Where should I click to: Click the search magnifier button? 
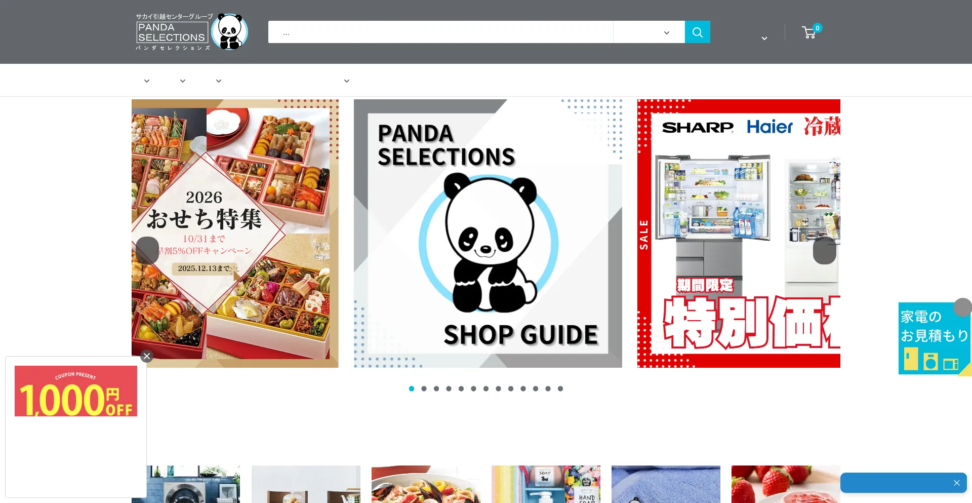coord(697,32)
